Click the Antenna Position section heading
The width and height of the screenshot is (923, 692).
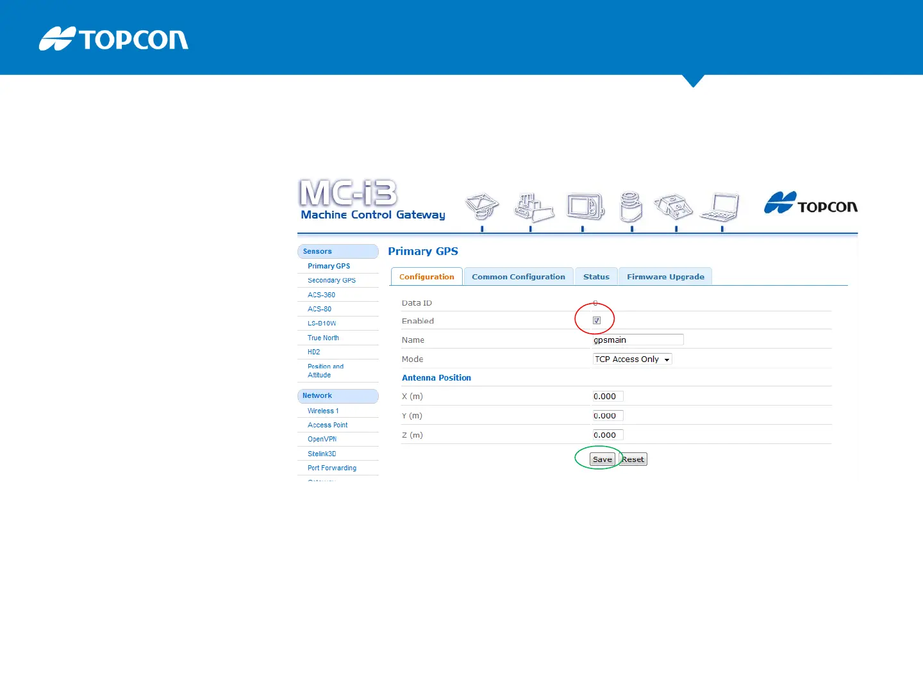437,378
